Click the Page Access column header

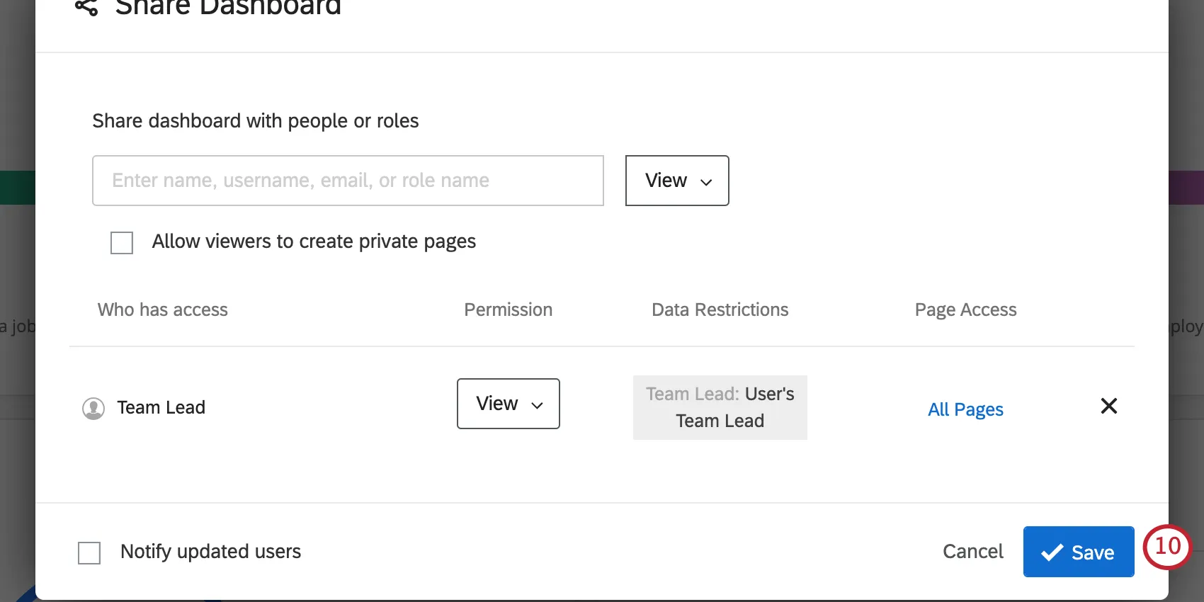click(965, 310)
